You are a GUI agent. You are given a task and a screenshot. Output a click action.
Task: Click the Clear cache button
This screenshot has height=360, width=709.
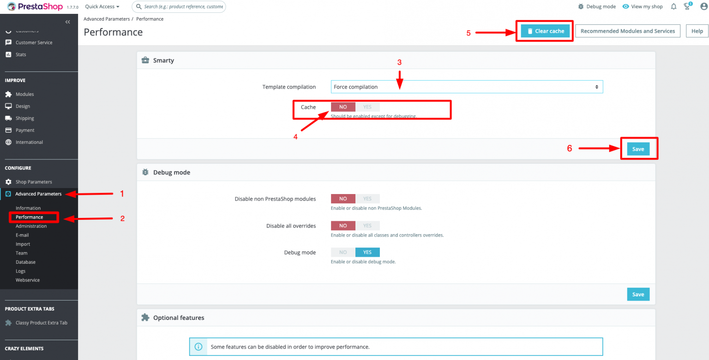pos(545,30)
